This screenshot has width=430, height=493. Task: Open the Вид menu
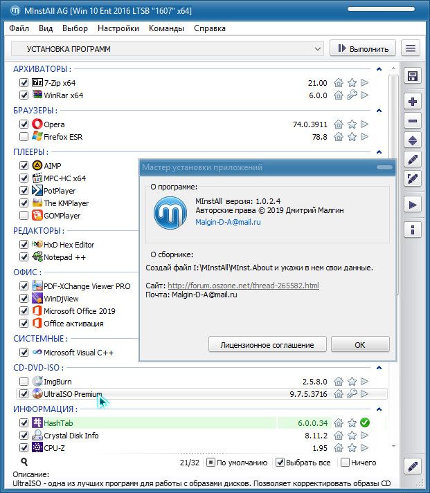pos(46,28)
